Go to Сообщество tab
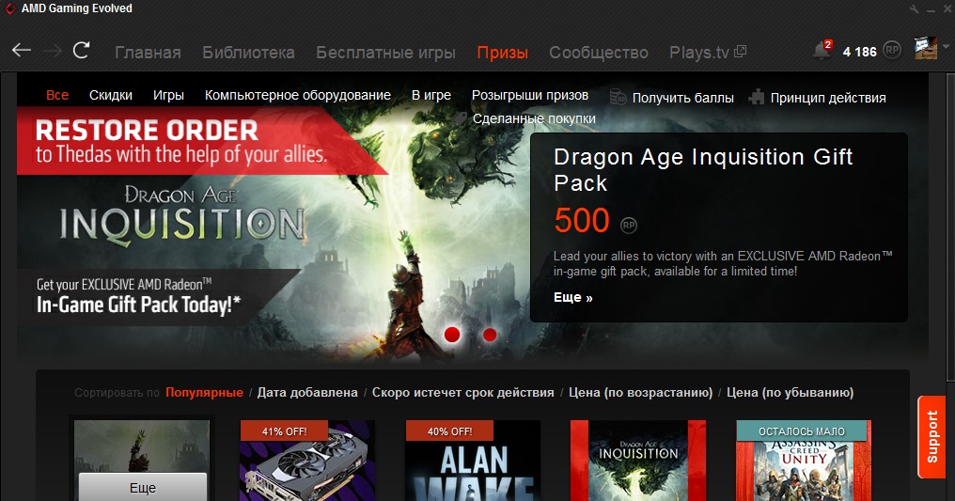Viewport: 955px width, 501px height. point(599,53)
